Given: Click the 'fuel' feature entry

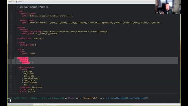Looking at the screenshot, I should point(26,85).
